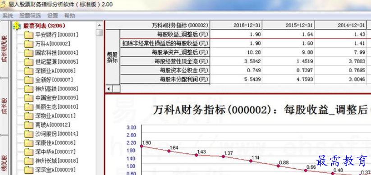Click the 10.28 net asset value cell
The height and width of the screenshot is (175, 371).
click(236, 52)
